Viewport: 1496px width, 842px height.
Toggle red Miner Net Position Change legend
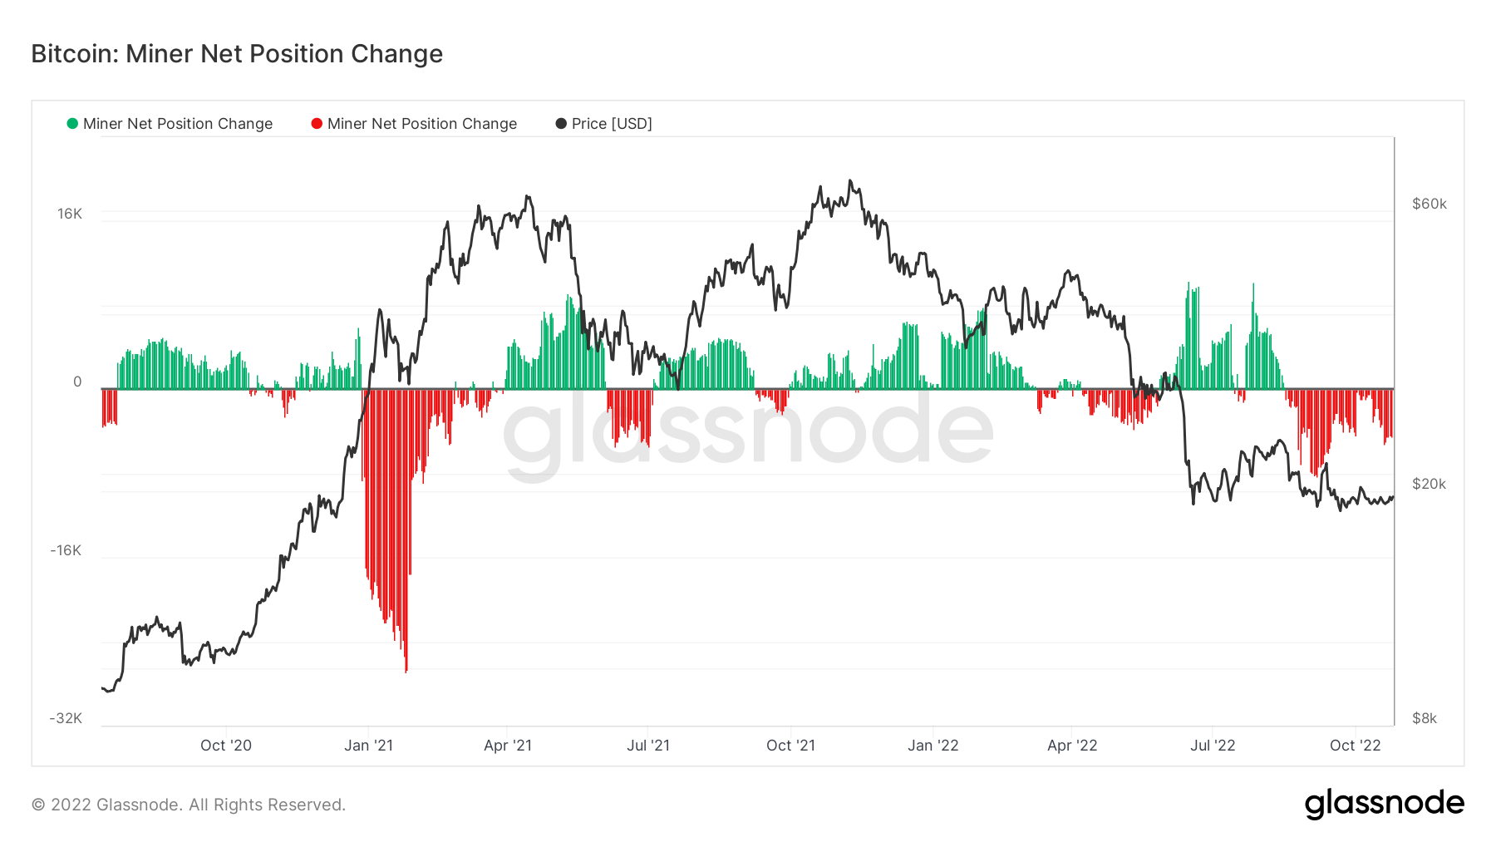pyautogui.click(x=414, y=124)
